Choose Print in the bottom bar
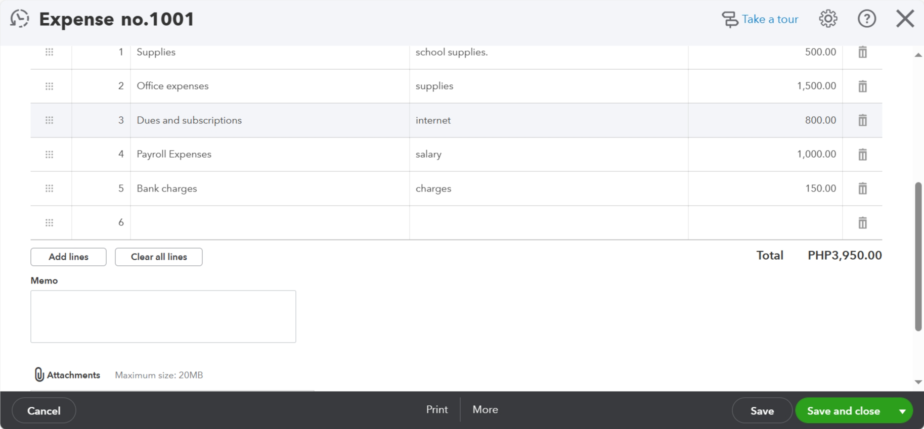This screenshot has width=924, height=429. 437,410
